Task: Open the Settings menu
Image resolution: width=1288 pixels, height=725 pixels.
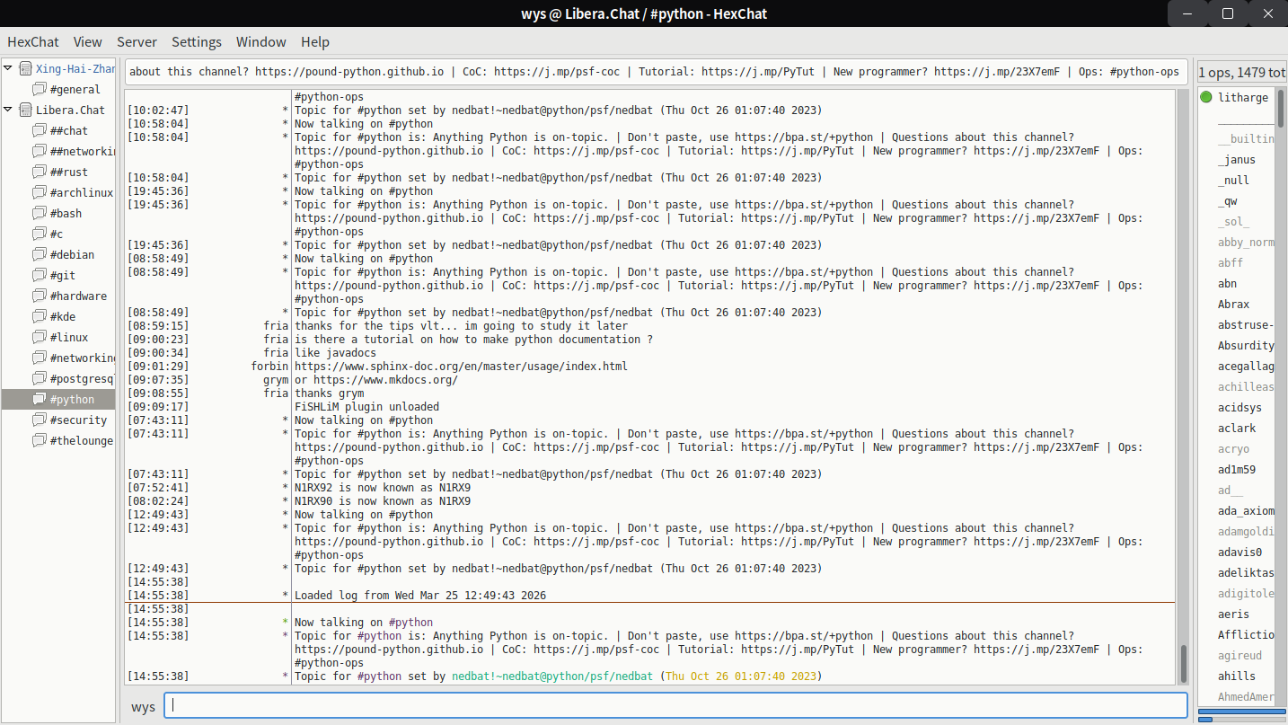Action: 196,41
